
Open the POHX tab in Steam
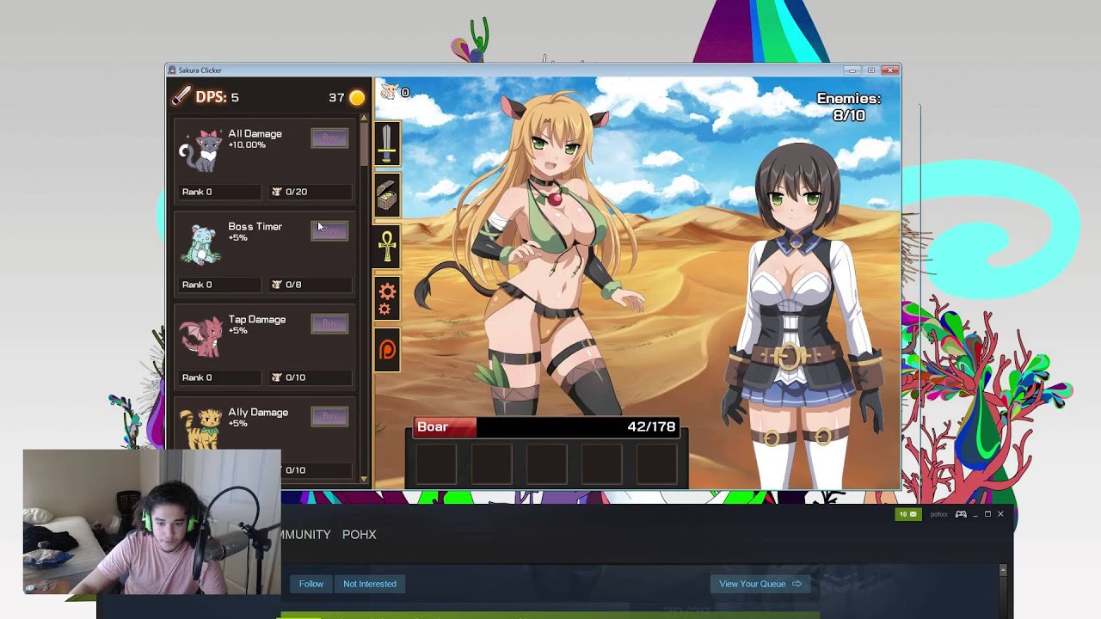pyautogui.click(x=359, y=535)
